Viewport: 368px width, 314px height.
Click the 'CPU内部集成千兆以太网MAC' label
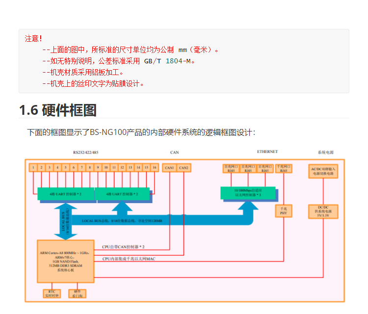[129, 259]
